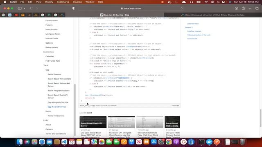Collapse the Economics sidebar section

click(48, 52)
